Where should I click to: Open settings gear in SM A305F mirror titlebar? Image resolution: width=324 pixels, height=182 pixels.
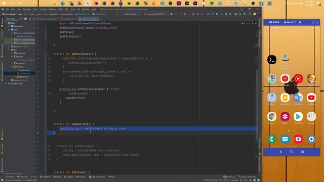coord(300,22)
